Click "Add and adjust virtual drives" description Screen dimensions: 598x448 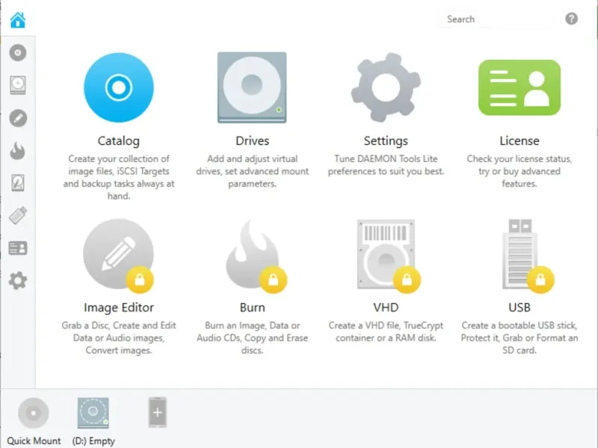(252, 171)
